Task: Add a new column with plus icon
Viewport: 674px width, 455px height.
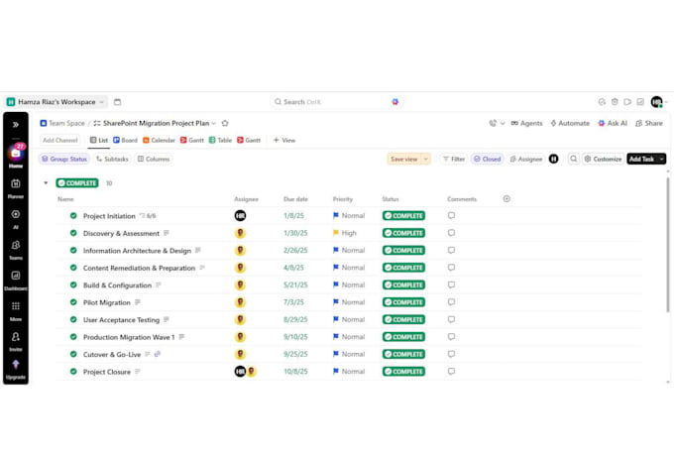Action: [506, 198]
